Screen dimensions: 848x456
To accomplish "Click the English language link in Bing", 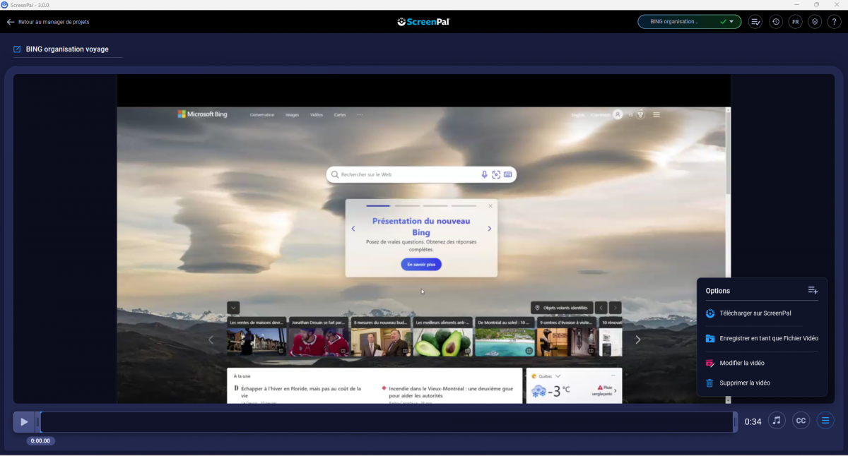I will point(578,114).
